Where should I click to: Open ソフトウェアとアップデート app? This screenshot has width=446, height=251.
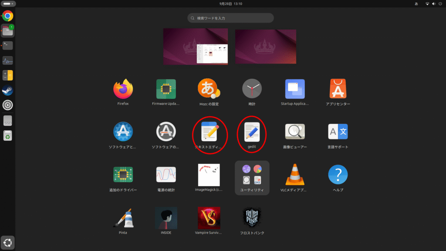tap(123, 132)
